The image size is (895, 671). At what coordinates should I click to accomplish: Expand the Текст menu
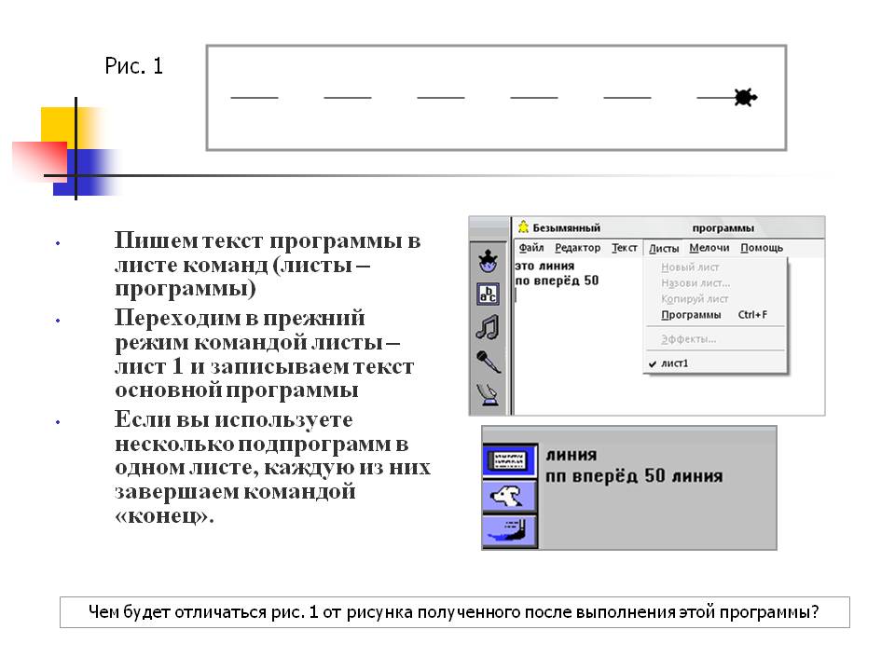click(624, 248)
